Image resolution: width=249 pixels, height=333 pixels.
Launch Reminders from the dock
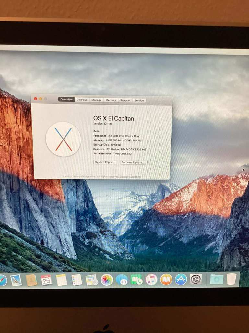pos(77,280)
